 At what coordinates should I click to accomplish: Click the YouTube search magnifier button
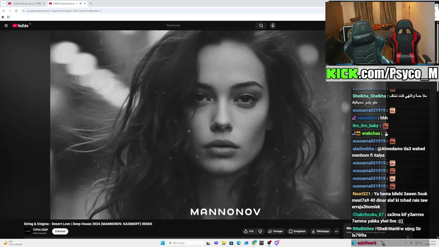261,25
